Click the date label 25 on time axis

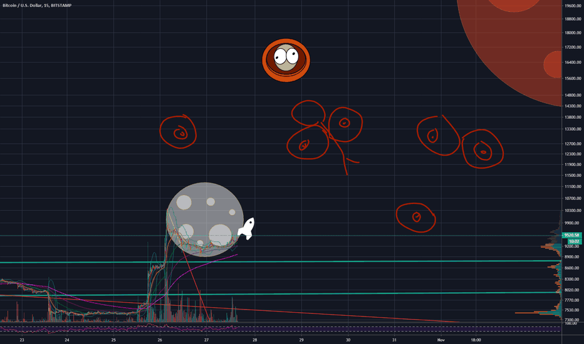113,340
